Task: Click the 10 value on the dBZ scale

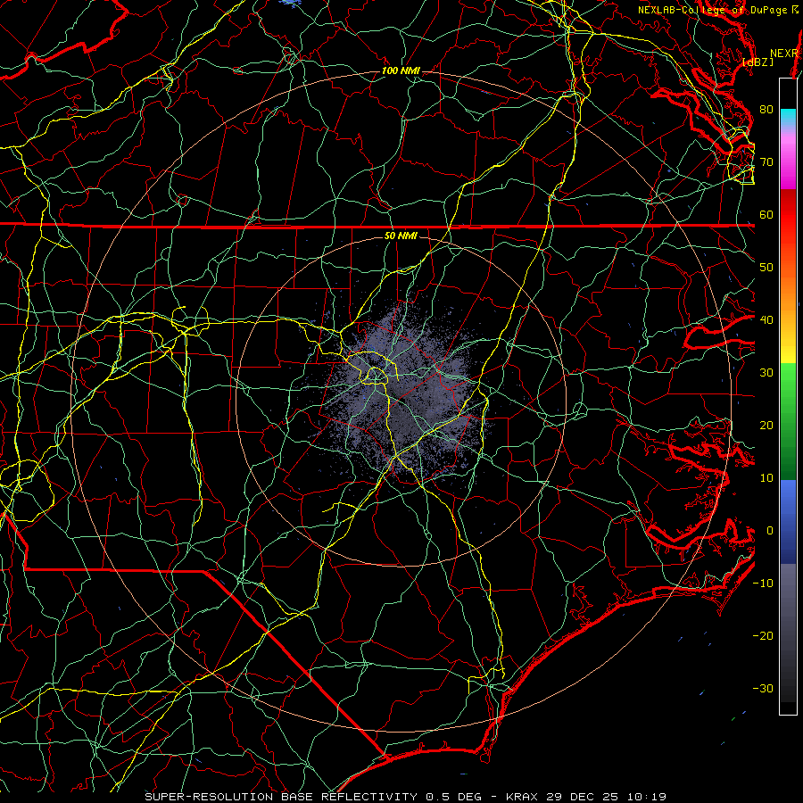Action: pos(766,478)
